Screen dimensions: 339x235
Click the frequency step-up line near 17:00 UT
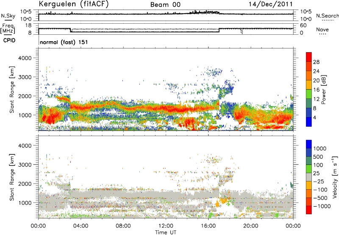[219, 30]
